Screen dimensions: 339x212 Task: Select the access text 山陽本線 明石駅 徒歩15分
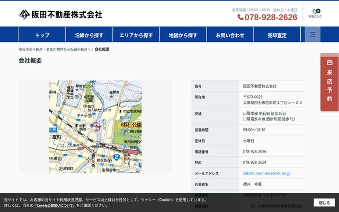pyautogui.click(x=264, y=113)
